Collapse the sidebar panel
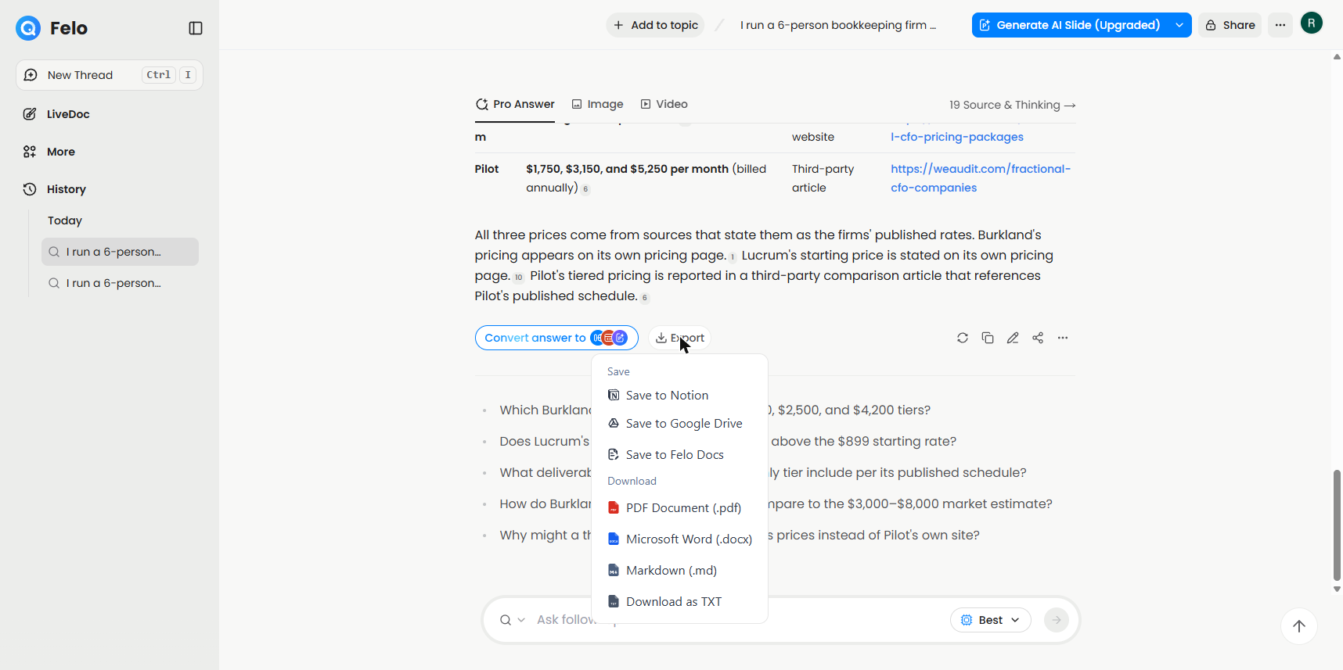The height and width of the screenshot is (670, 1343). pos(196,28)
